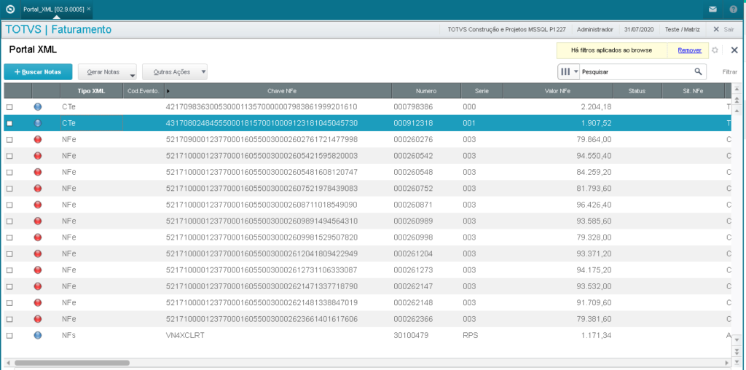Screen dimensions: 746x370
Task: Click the TOTVS logo icon in the title bar
Action: 10,9
